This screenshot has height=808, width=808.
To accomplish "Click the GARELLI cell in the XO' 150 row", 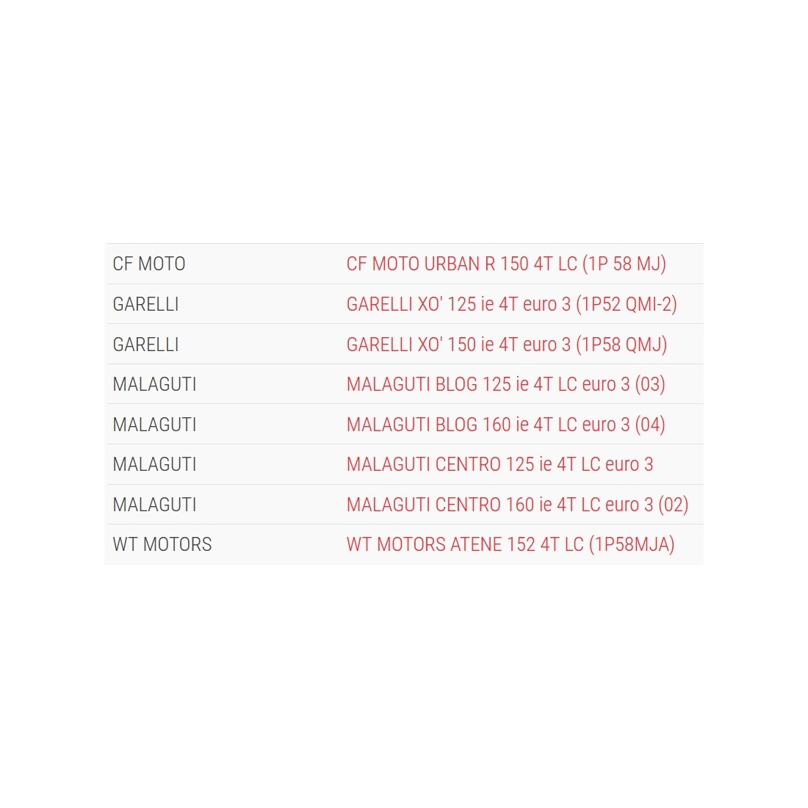I will pos(145,345).
